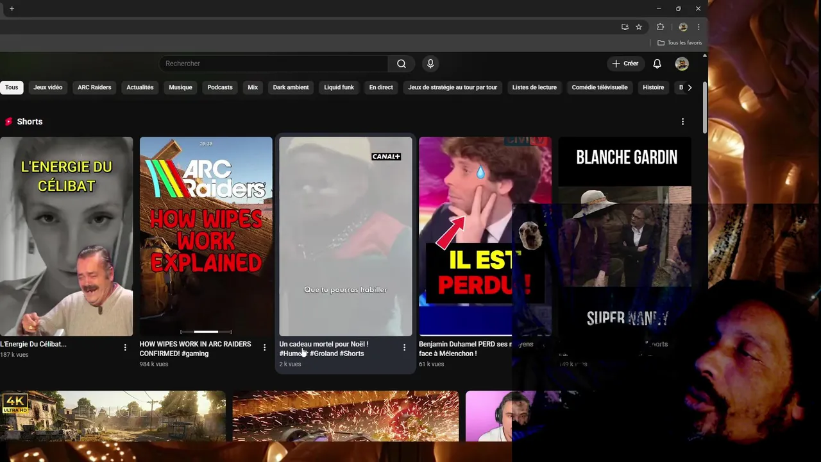The height and width of the screenshot is (462, 821).
Task: Select Jeux de stratégie au tour par tour chip
Action: click(x=453, y=87)
